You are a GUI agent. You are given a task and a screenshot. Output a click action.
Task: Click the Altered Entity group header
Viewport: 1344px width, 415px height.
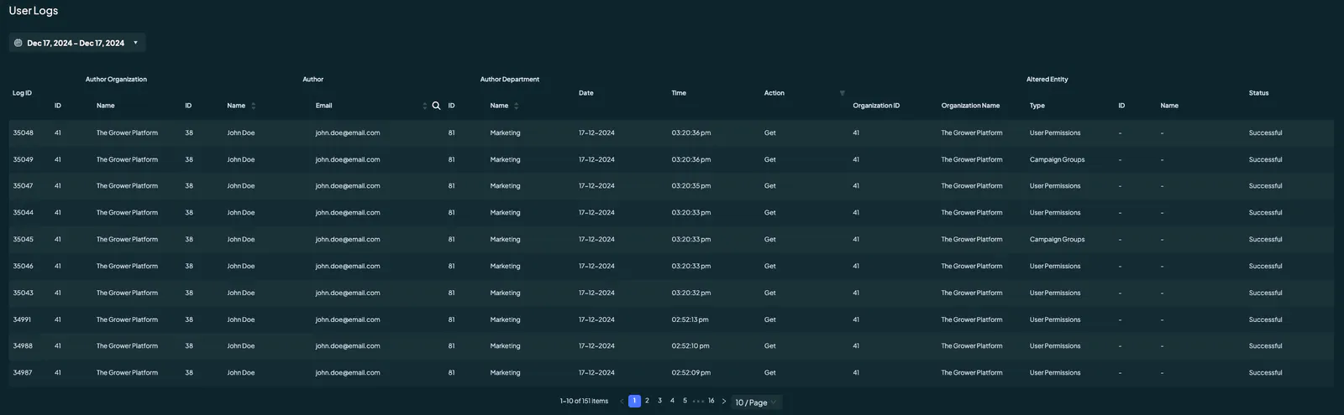(1047, 80)
